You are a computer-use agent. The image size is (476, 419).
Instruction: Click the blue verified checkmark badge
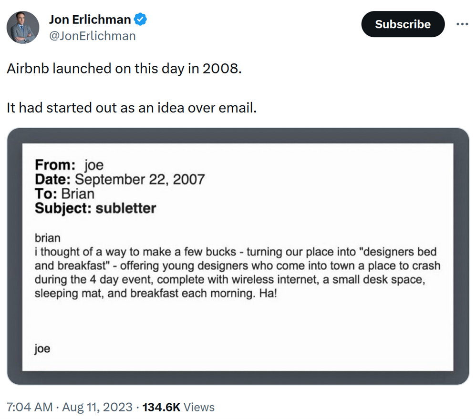coord(141,20)
